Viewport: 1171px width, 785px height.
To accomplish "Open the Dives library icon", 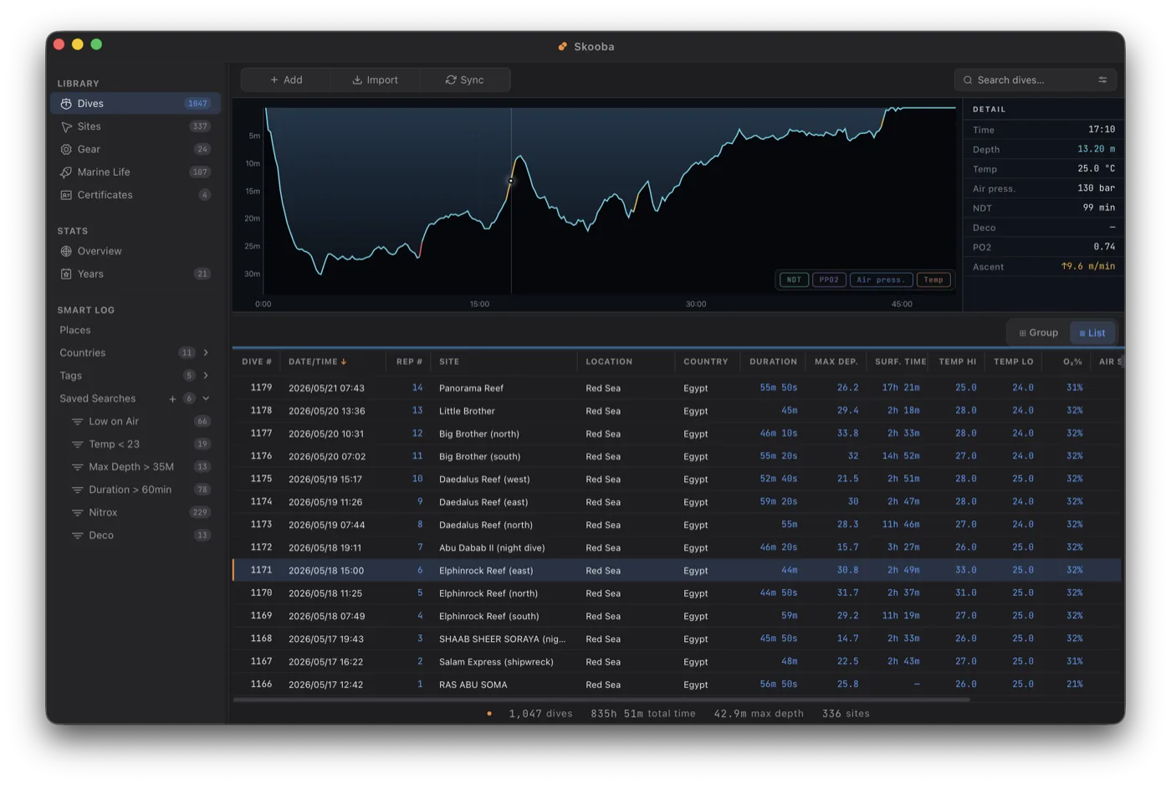I will [x=66, y=104].
